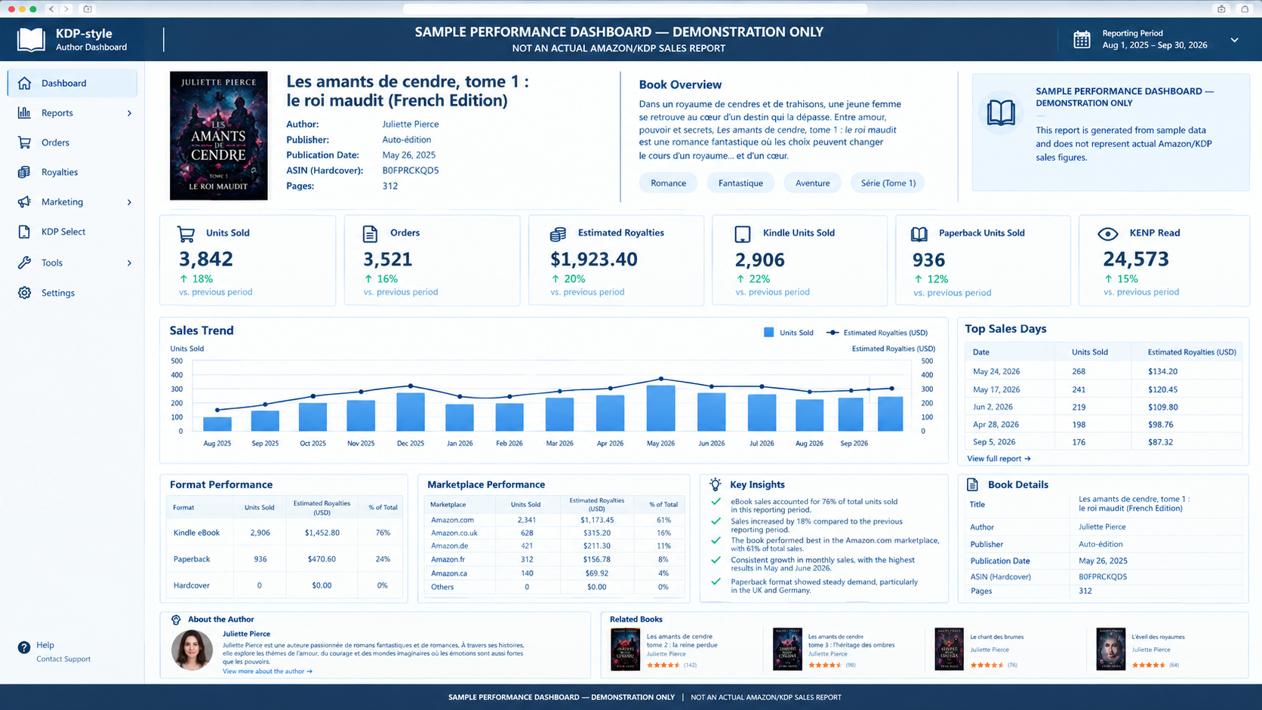Screen dimensions: 1262x710
Task: Select the Série (Tome 1) tag
Action: [888, 183]
